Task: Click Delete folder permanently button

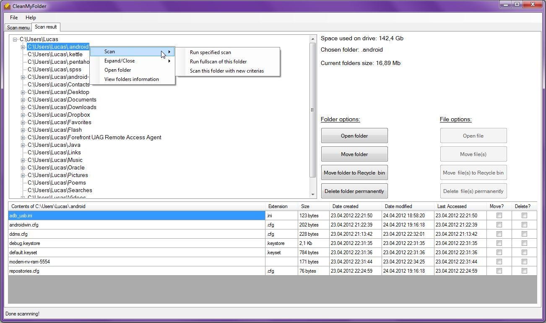Action: coord(354,191)
